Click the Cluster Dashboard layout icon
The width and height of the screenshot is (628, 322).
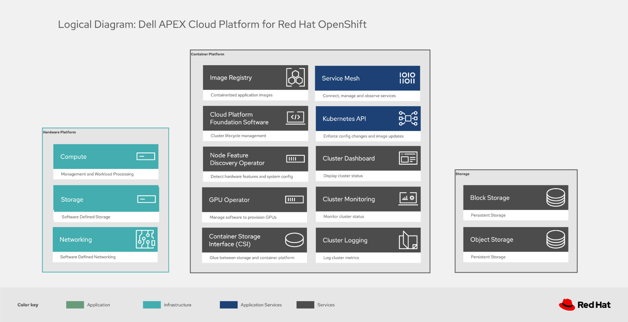[x=408, y=158]
